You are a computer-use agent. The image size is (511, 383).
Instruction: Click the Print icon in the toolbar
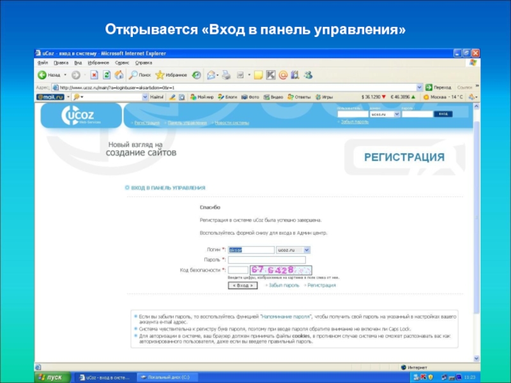(225, 75)
